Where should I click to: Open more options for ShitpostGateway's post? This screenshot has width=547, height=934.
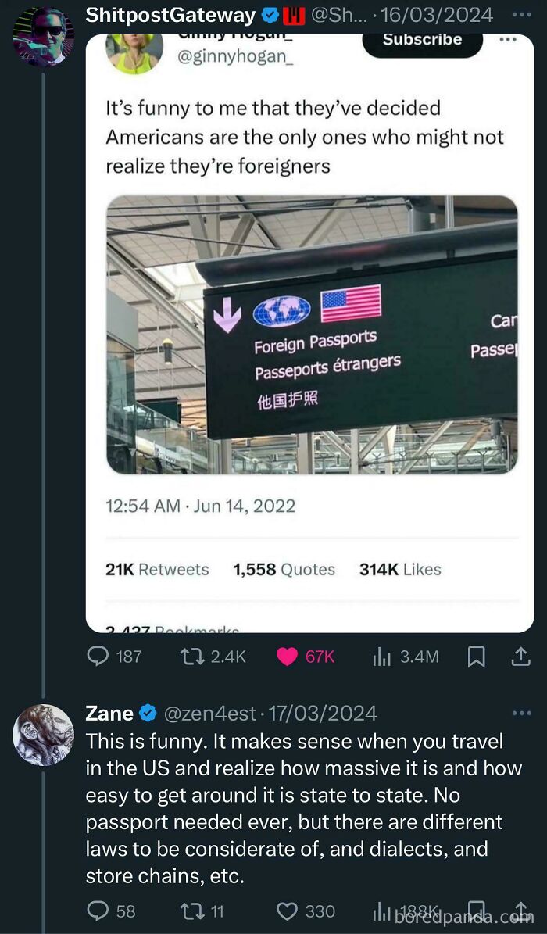(x=520, y=15)
